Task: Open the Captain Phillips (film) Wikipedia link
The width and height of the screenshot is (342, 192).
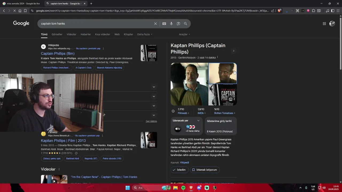Action: (58, 54)
